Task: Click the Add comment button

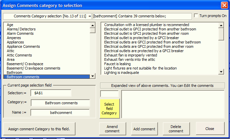Action: click(x=144, y=129)
